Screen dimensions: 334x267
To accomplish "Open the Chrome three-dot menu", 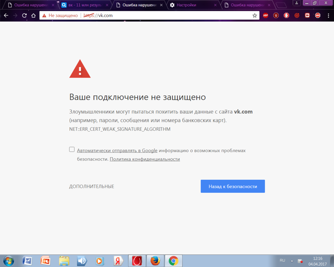I will point(328,15).
